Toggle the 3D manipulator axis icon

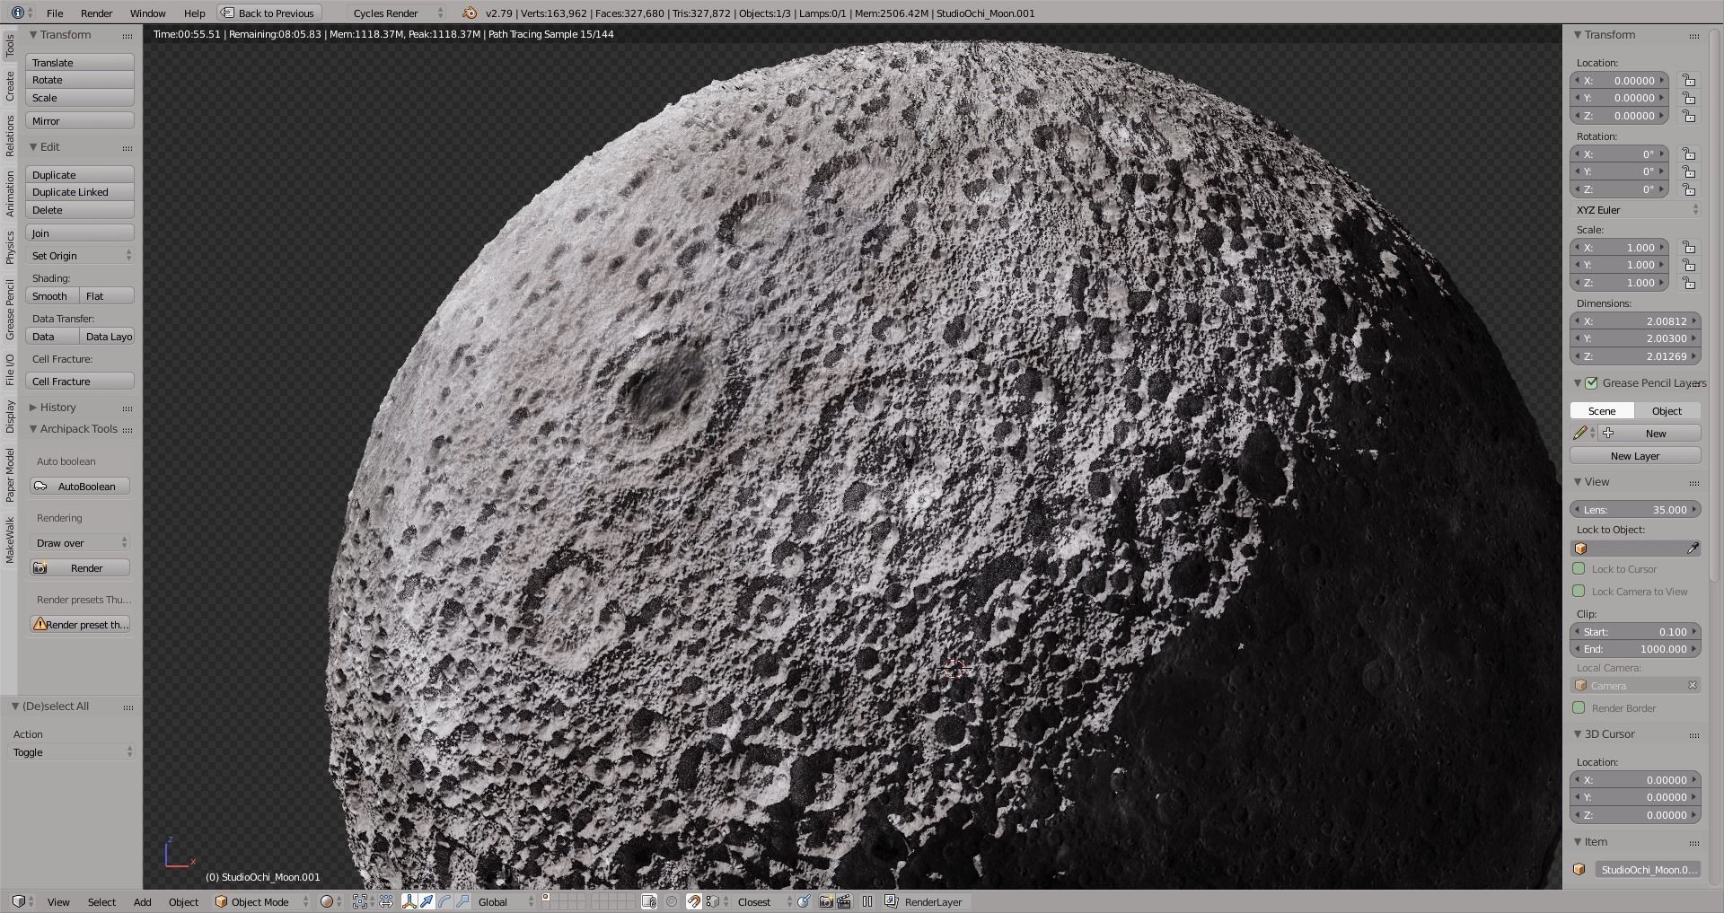409,901
